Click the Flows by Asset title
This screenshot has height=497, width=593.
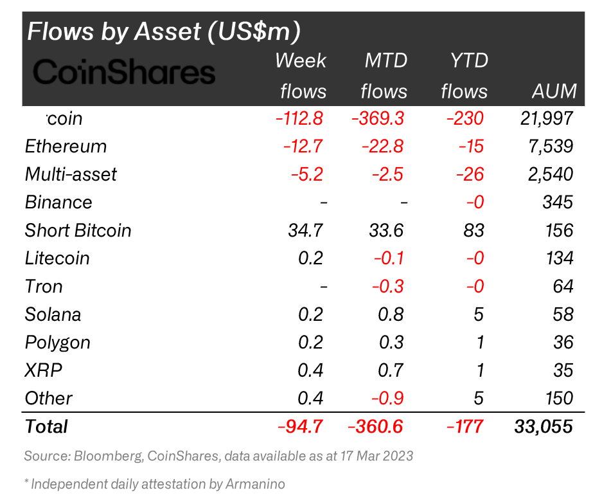(164, 31)
